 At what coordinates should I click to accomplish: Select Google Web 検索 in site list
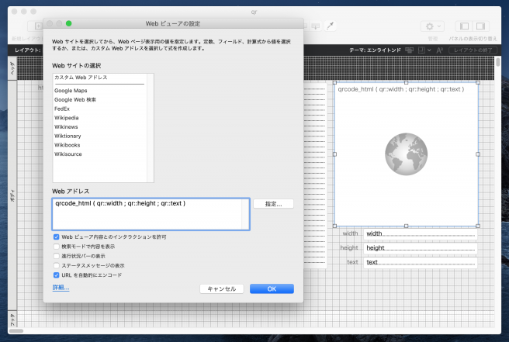[75, 99]
